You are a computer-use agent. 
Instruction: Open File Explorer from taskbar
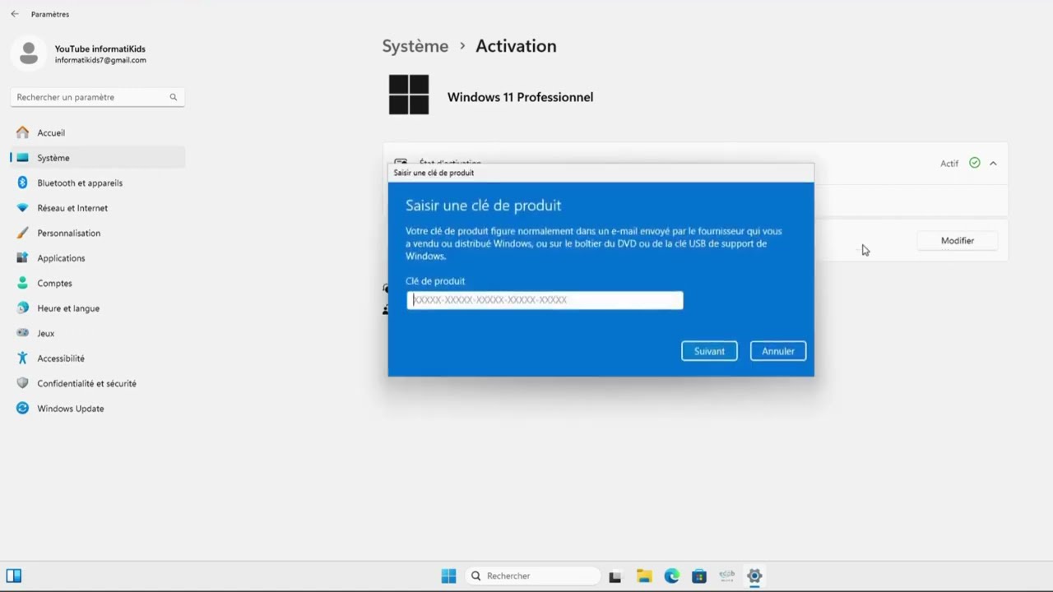click(644, 576)
